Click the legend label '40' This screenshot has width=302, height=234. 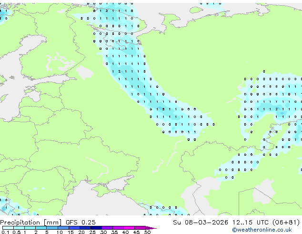tap(125, 232)
